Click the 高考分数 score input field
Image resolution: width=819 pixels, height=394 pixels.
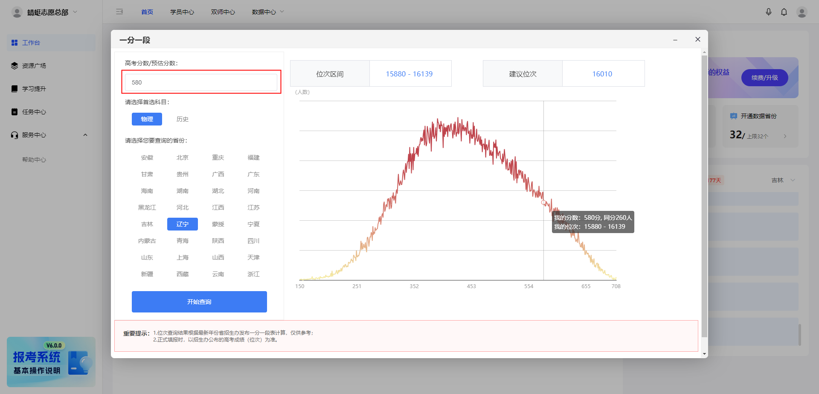tap(201, 82)
